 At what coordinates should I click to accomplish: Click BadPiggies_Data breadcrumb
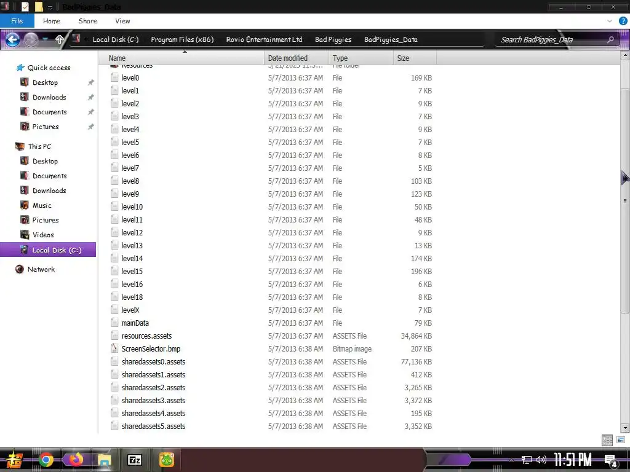[x=391, y=39]
